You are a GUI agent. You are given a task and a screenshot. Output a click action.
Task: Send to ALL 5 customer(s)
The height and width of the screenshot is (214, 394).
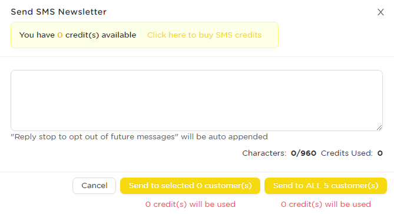point(326,186)
